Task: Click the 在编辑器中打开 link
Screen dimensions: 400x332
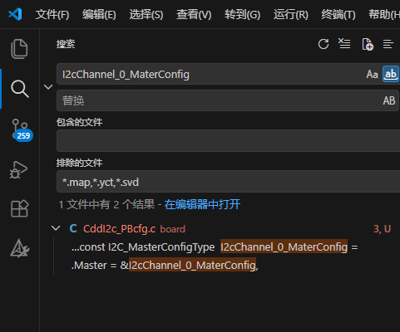Action: 202,205
